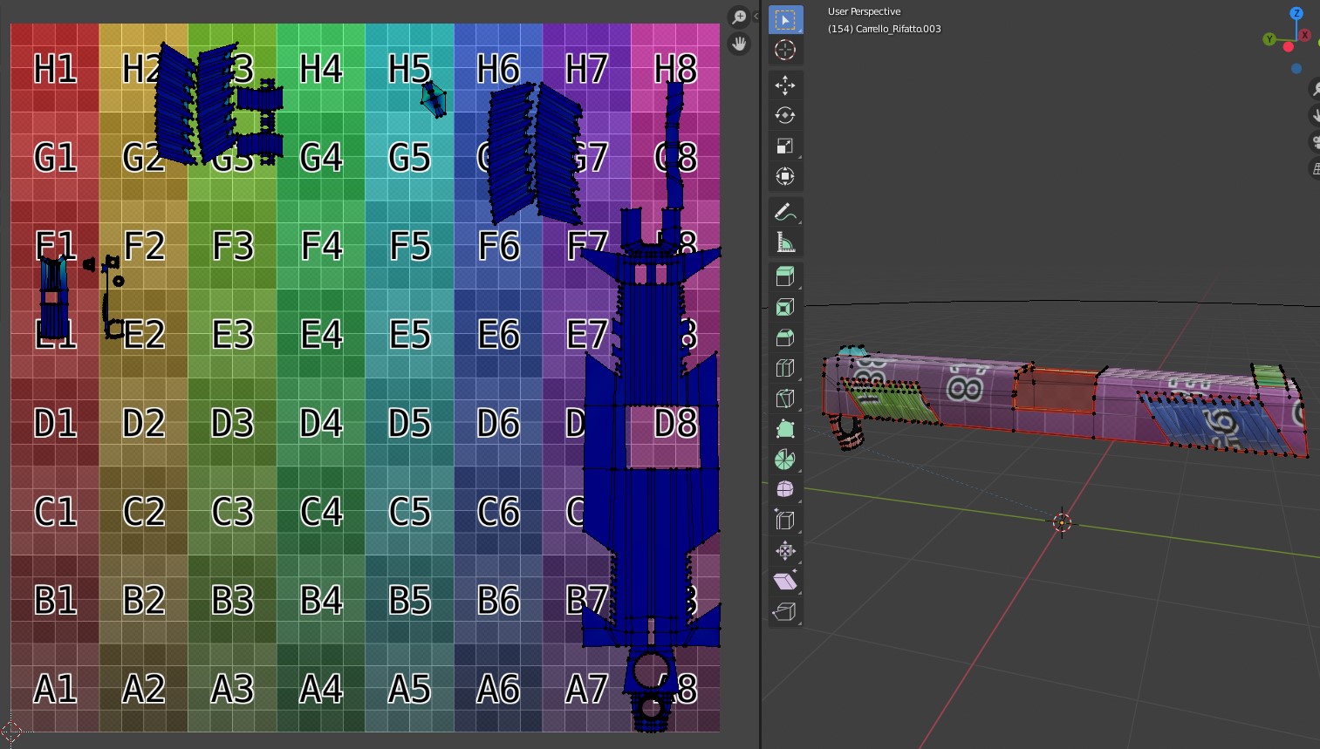Click the red-outlined ejection port face on model

(1056, 390)
